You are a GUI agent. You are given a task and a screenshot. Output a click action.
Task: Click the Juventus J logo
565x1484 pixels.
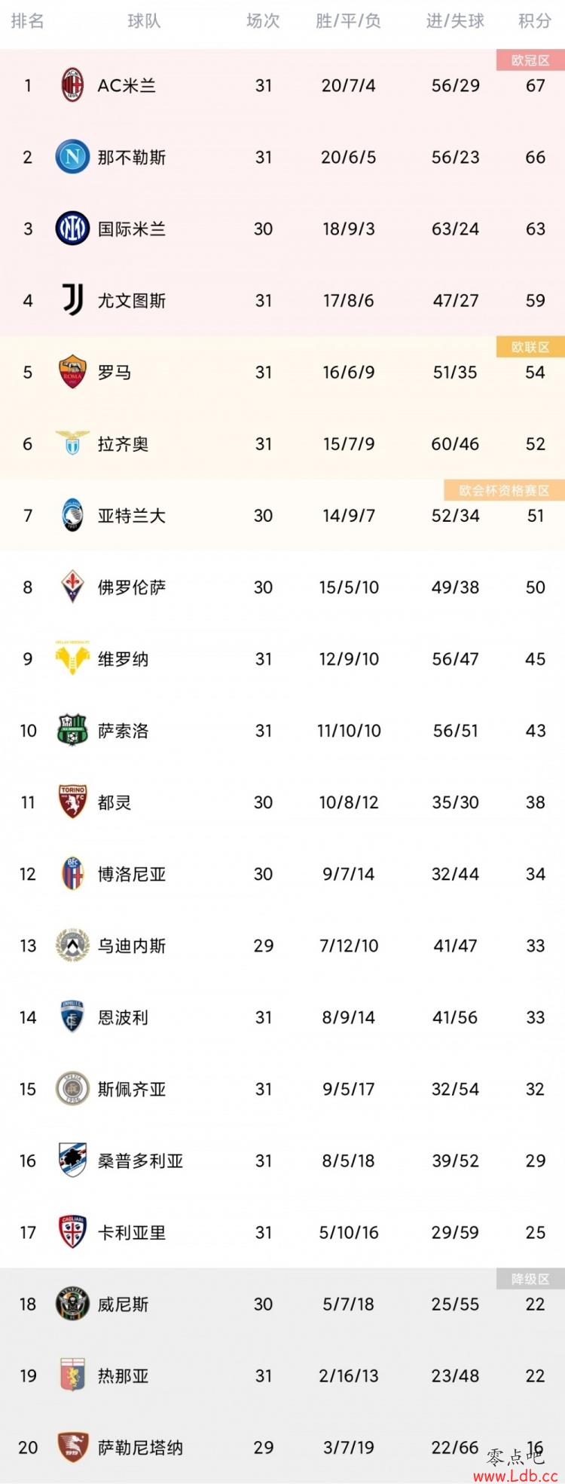pos(72,300)
